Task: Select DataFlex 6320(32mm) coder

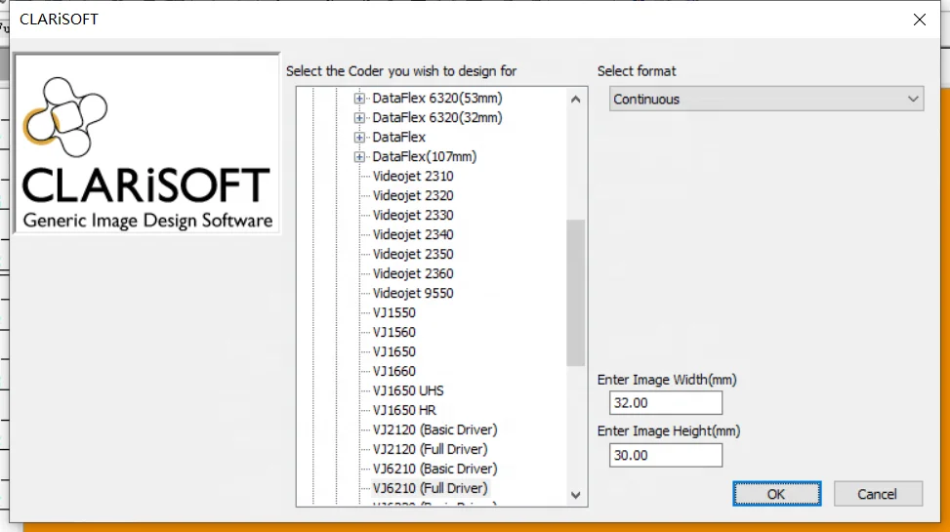Action: pyautogui.click(x=436, y=117)
